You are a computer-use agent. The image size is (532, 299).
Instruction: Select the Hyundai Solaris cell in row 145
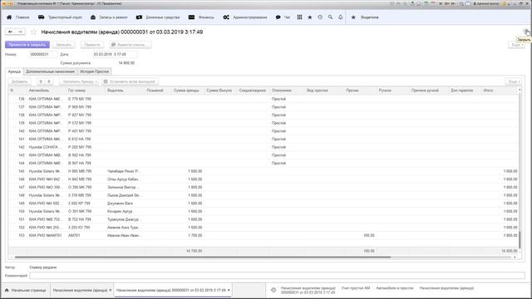[x=47, y=171]
